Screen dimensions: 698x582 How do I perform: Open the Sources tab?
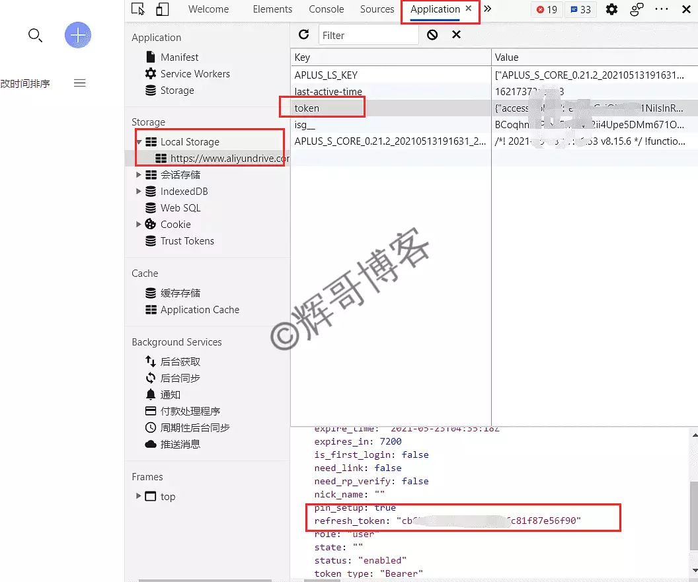pos(377,9)
